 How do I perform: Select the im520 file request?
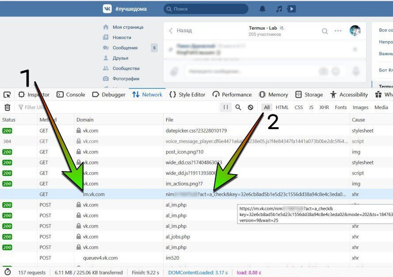[x=172, y=258]
